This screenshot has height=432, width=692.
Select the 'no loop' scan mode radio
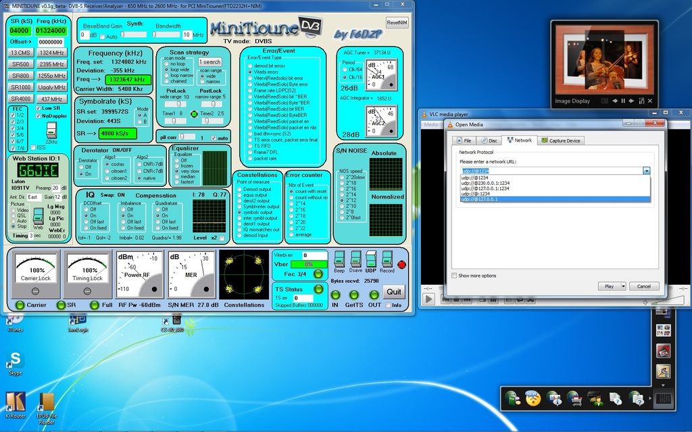(166, 64)
